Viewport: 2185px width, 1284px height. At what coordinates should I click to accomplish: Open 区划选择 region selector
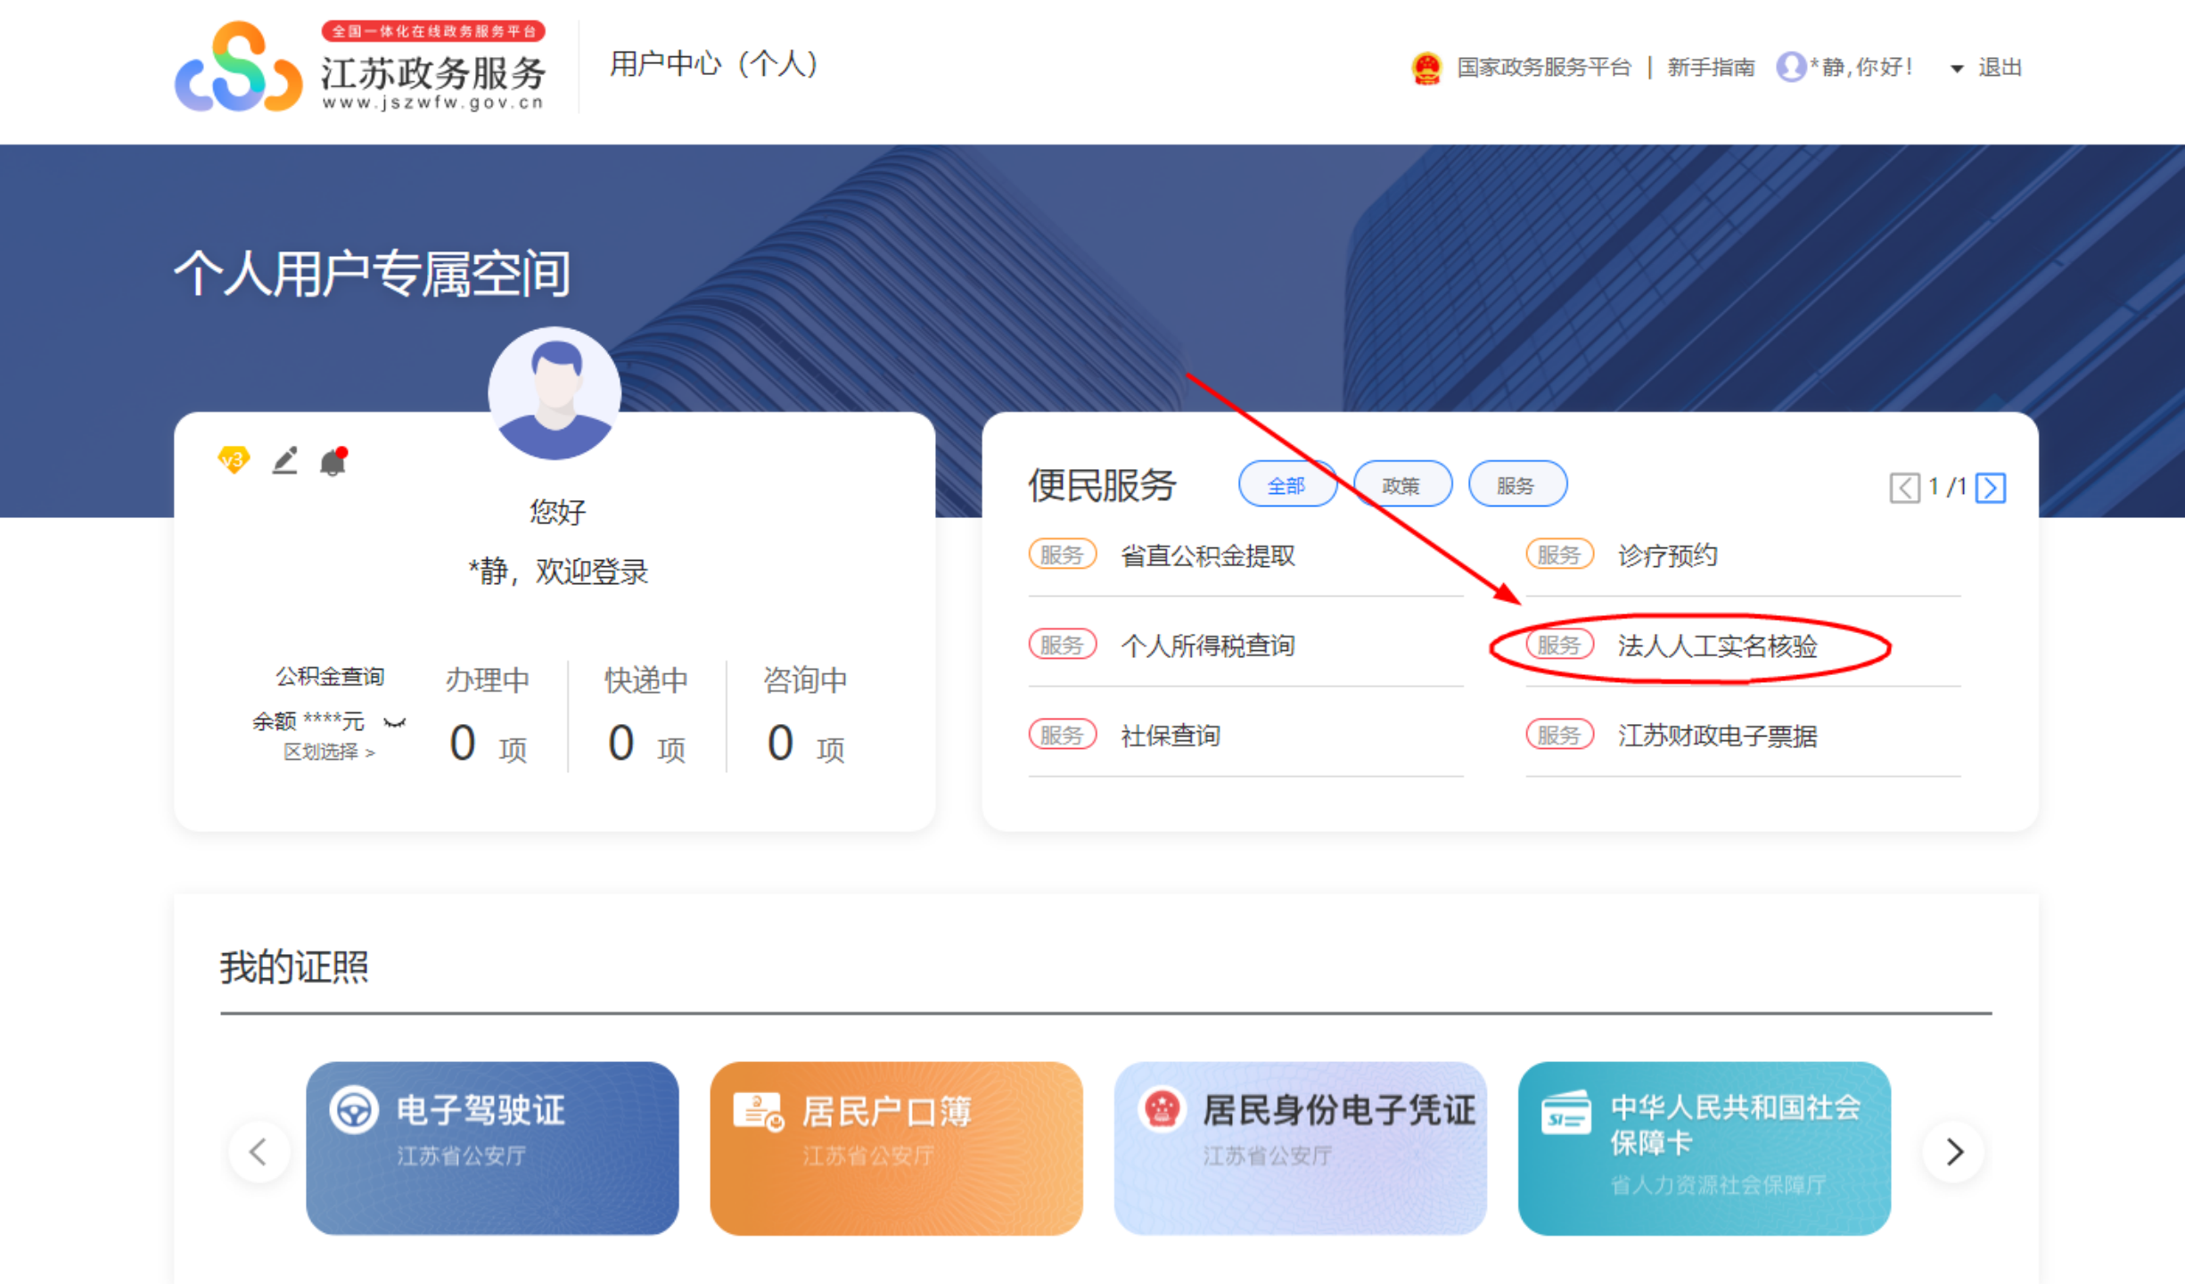[x=329, y=753]
